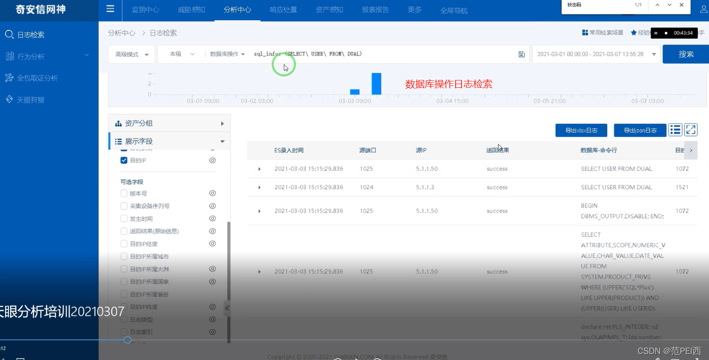Click the eye icon for 目的IP纬度
The height and width of the screenshot is (360, 709).
point(212,307)
